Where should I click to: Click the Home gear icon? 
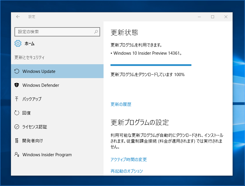(18, 43)
